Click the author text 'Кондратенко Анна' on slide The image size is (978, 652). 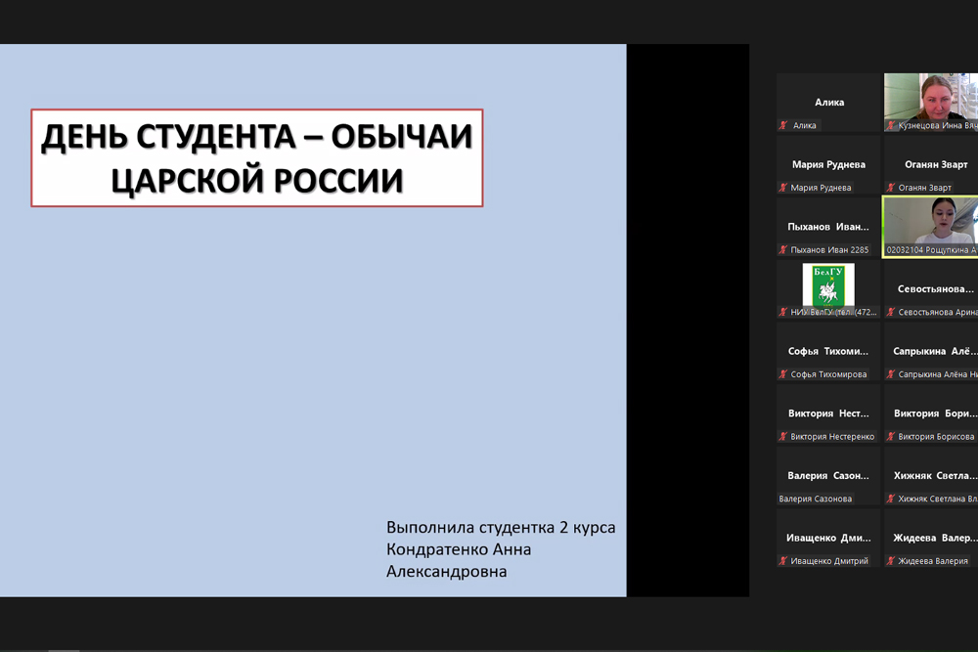point(459,549)
